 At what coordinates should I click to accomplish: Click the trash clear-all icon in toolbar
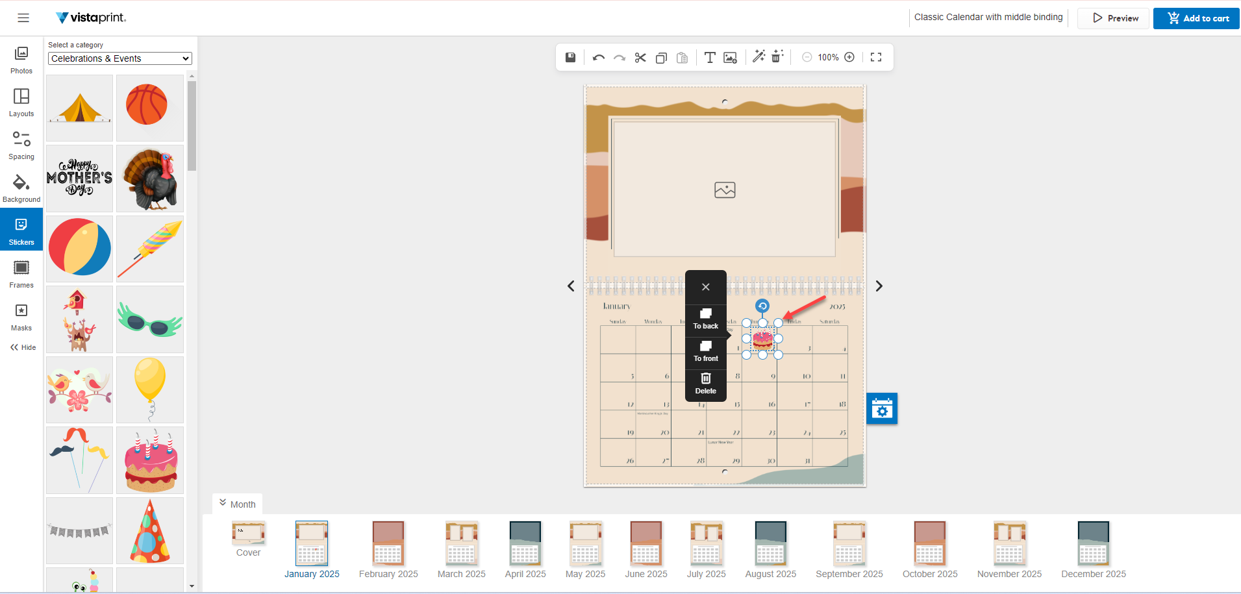(777, 56)
